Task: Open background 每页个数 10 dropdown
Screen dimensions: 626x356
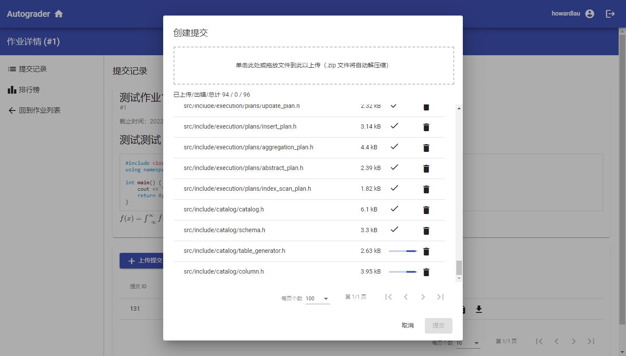Action: click(468, 343)
